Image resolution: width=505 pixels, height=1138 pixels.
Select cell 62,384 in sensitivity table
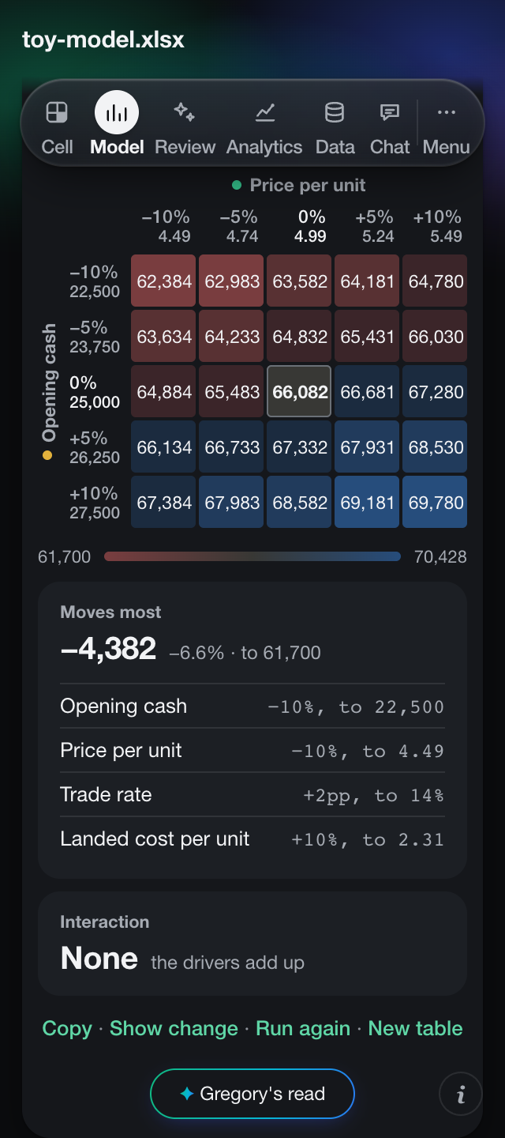point(164,281)
